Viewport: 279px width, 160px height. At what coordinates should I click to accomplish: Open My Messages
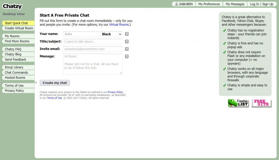click(235, 4)
